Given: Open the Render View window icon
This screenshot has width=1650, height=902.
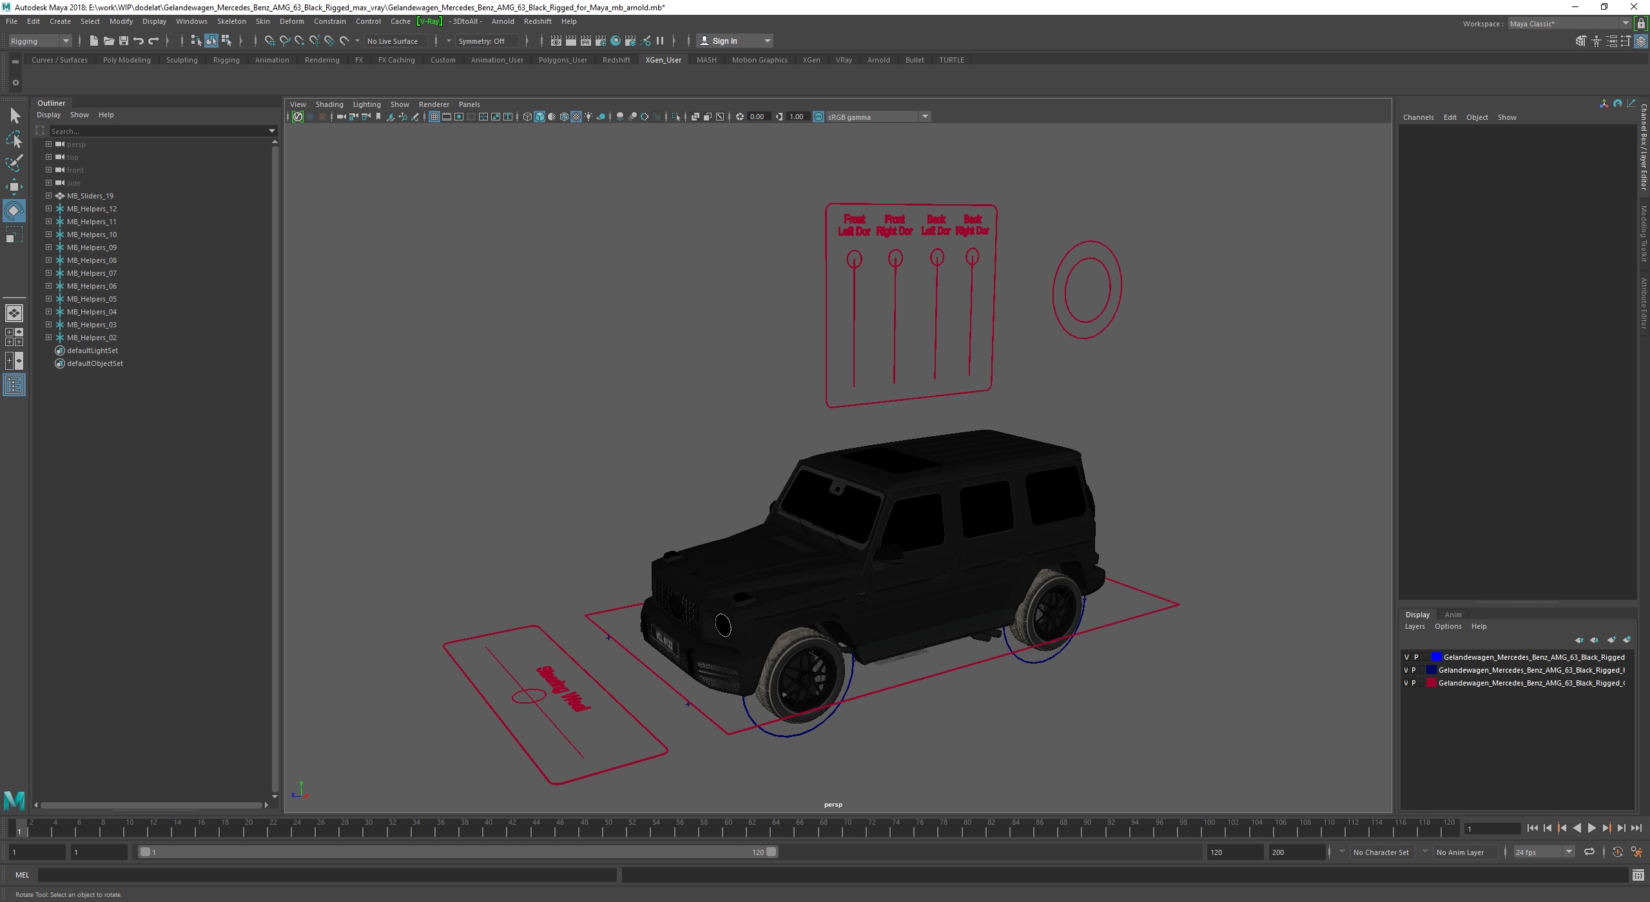Looking at the screenshot, I should [556, 41].
